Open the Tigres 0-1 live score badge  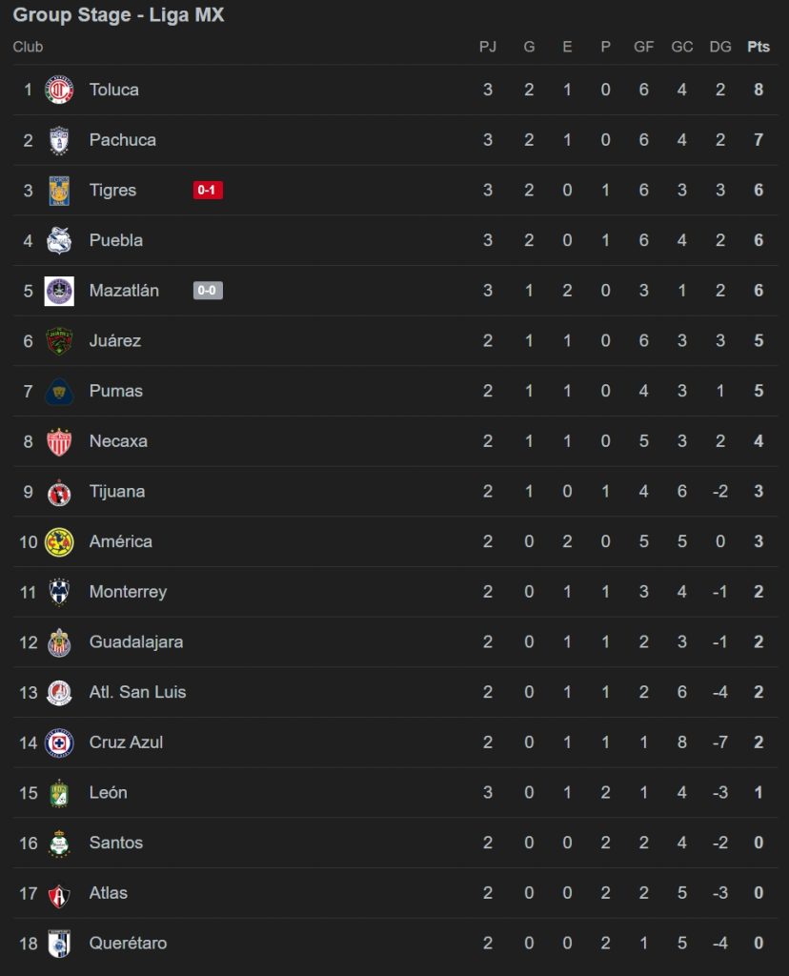point(208,190)
